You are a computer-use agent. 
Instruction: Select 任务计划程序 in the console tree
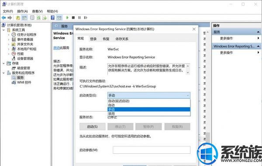(x=27, y=35)
